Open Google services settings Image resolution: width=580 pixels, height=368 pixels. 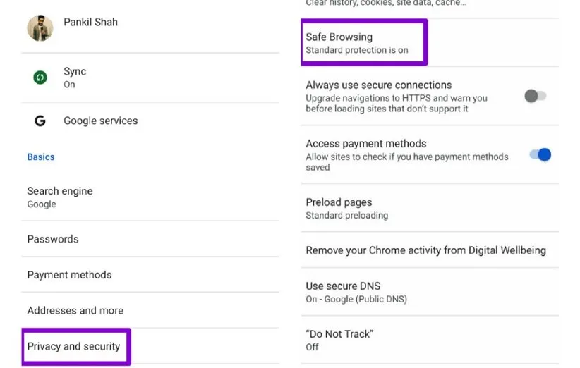click(x=101, y=121)
